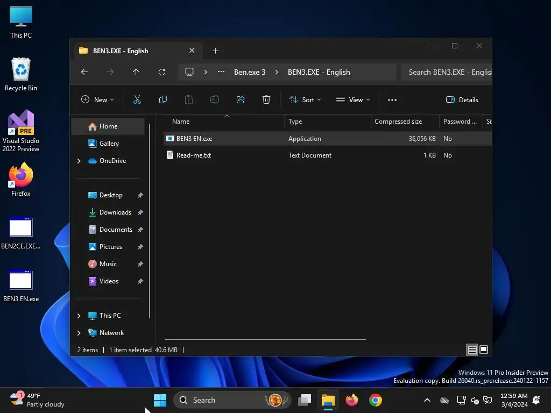Unpin Desktop via its pin icon
The width and height of the screenshot is (551, 413).
pos(140,195)
